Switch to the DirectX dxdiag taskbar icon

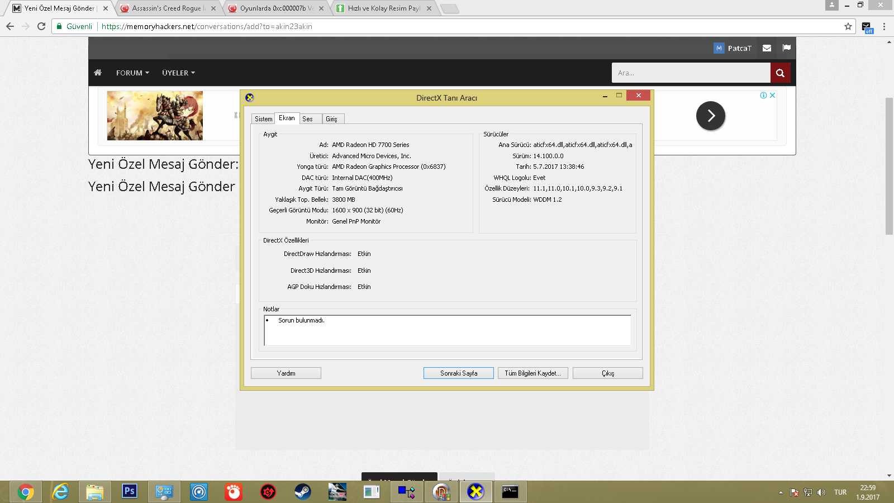[x=475, y=492]
